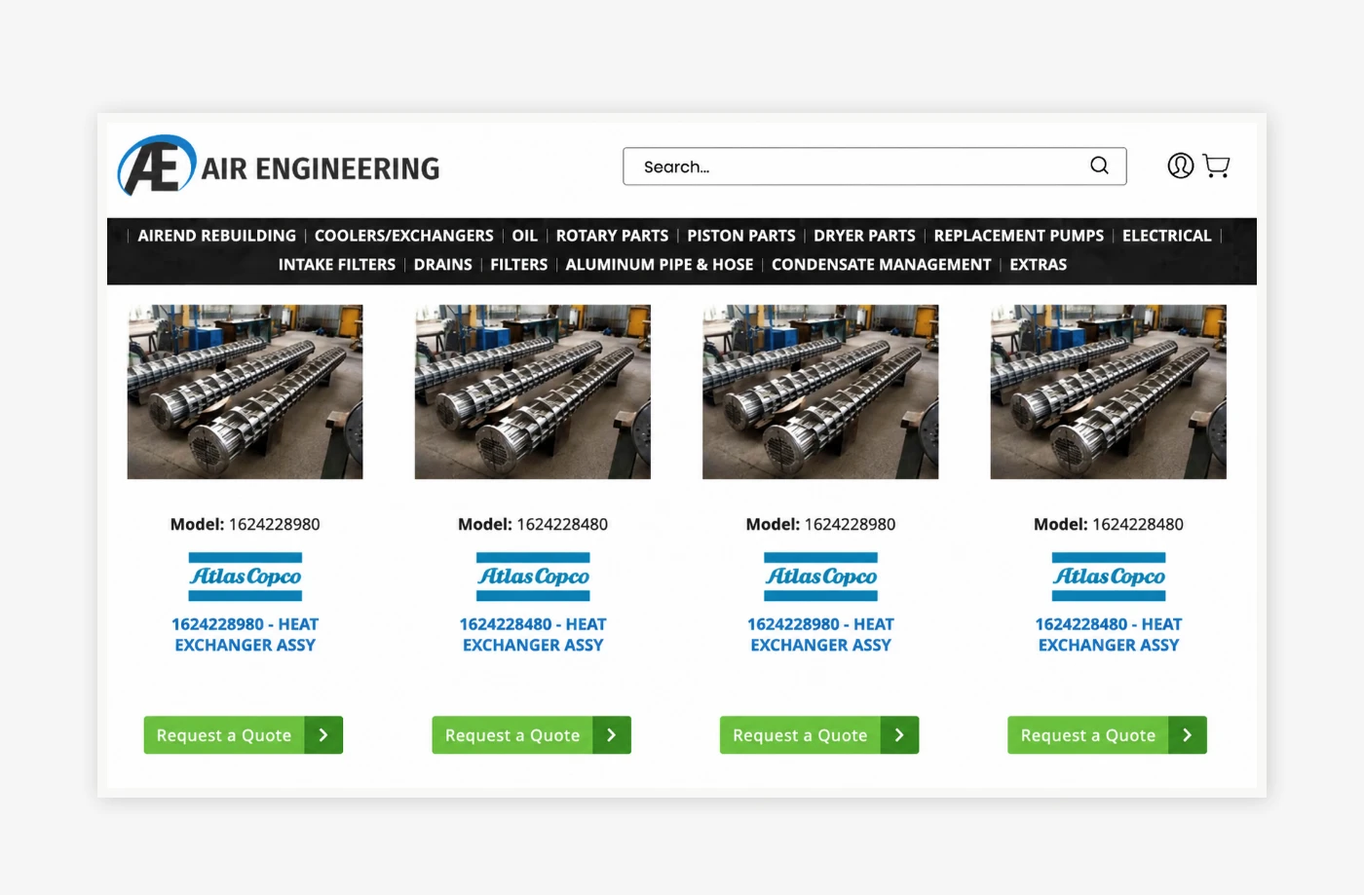The image size is (1364, 895).
Task: Click Atlas Copco logo on third card
Action: pos(821,577)
